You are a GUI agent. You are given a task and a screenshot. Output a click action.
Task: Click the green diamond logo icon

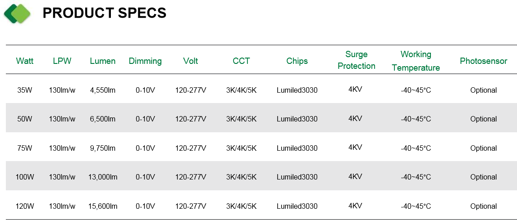17,13
